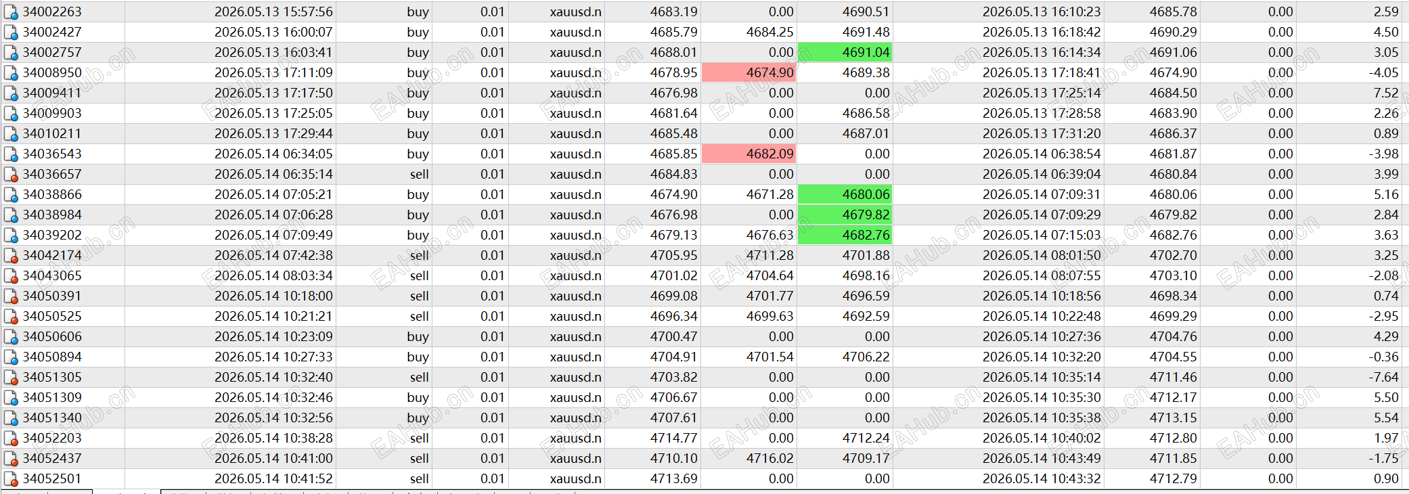Select the stop loss value 4684.25
The height and width of the screenshot is (494, 1409).
(770, 32)
